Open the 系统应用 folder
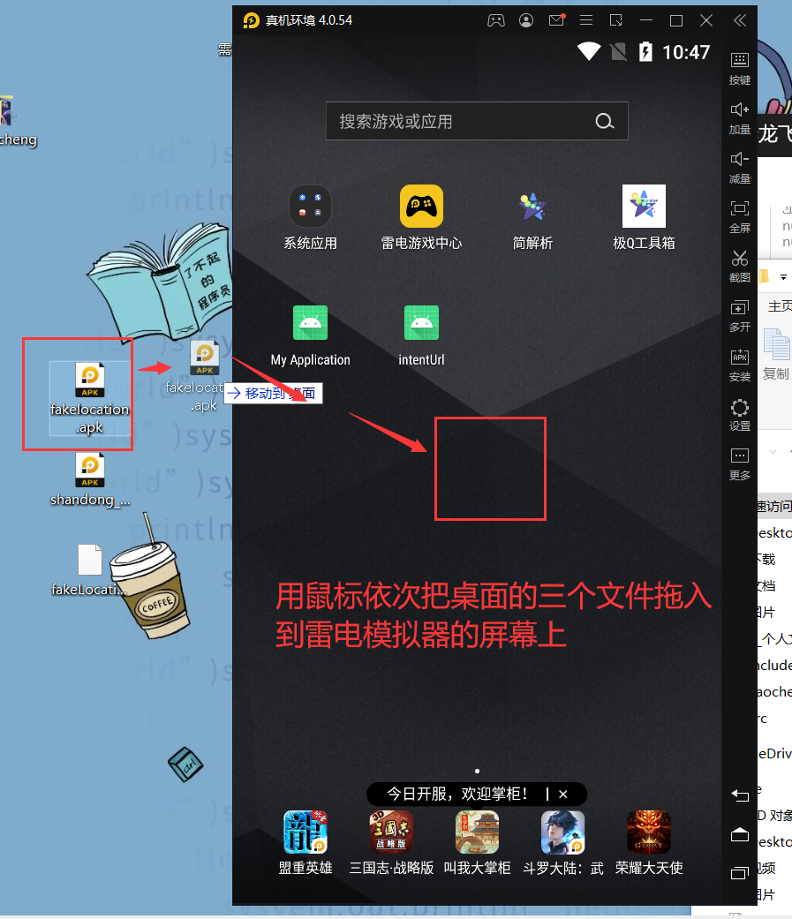The image size is (792, 919). point(310,218)
